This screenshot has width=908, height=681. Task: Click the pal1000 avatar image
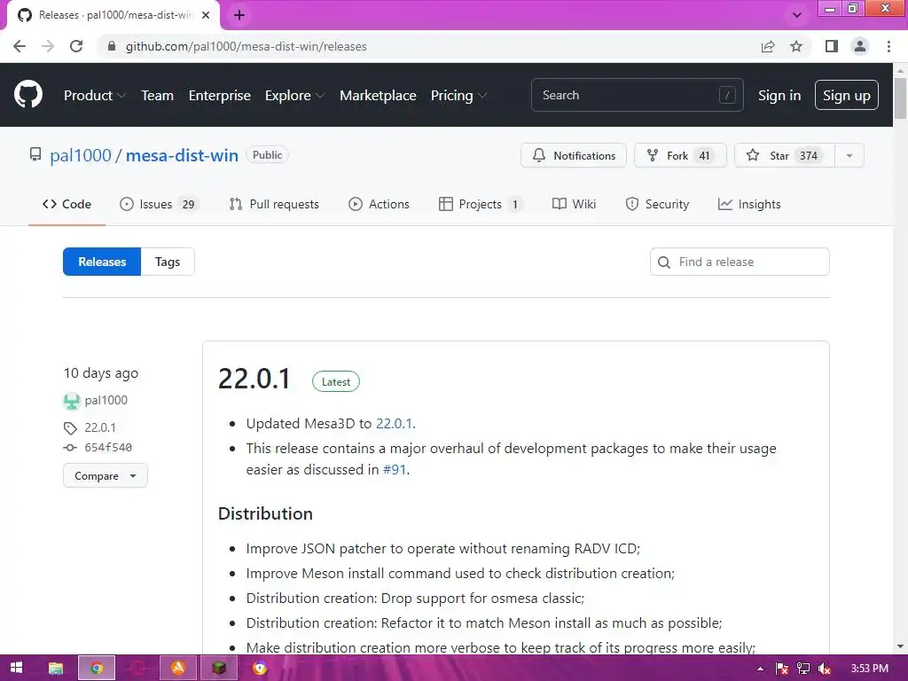point(71,401)
